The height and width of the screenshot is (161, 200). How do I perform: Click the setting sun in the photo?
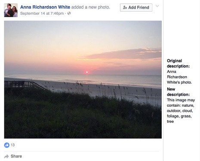coord(87,72)
